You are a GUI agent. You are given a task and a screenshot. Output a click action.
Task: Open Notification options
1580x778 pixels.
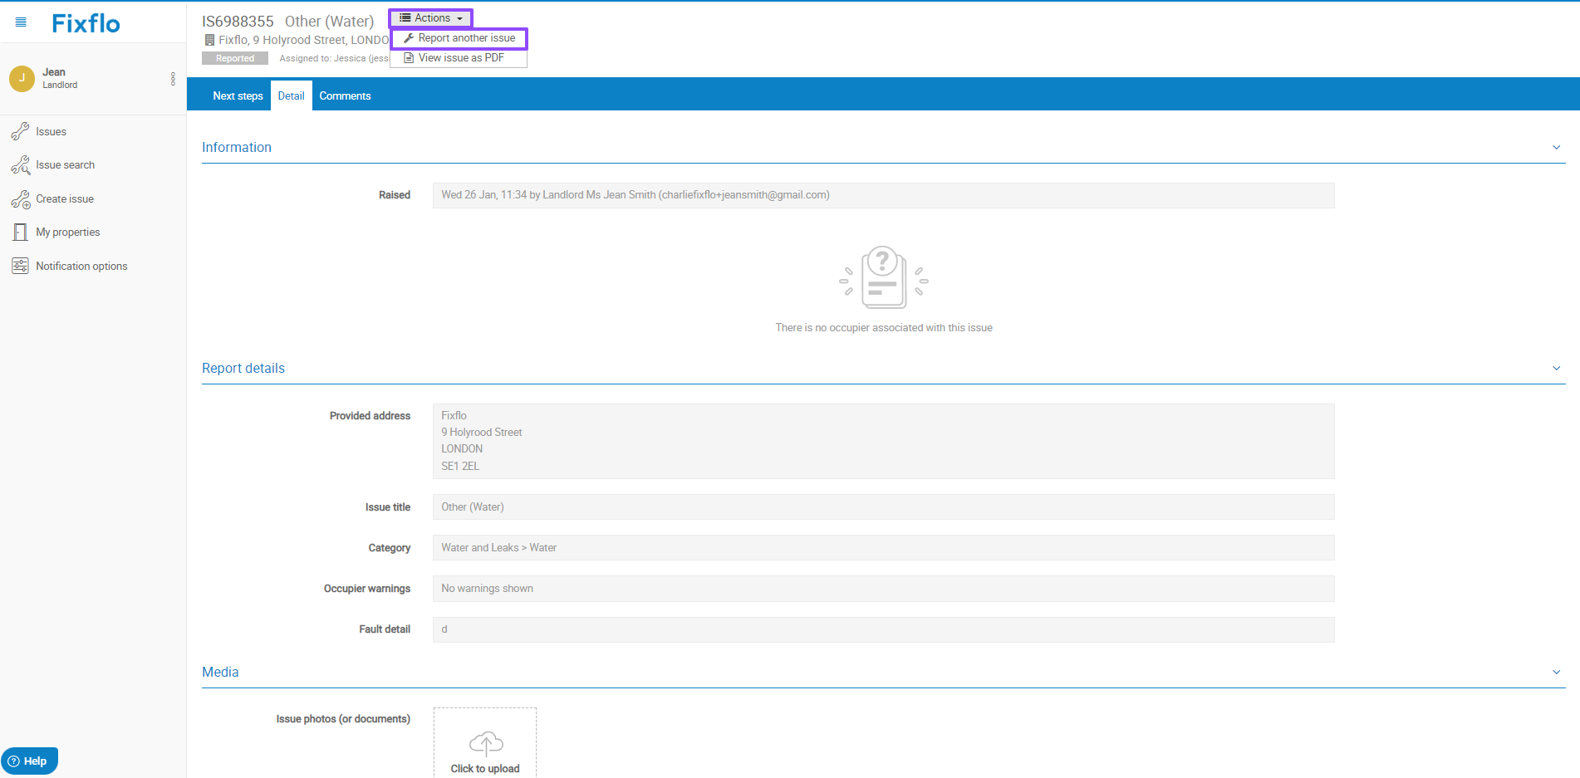81,266
